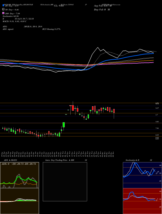Click the magenta 200 Day legend swatch
This screenshot has height=214, width=162.
[x=3, y=13]
